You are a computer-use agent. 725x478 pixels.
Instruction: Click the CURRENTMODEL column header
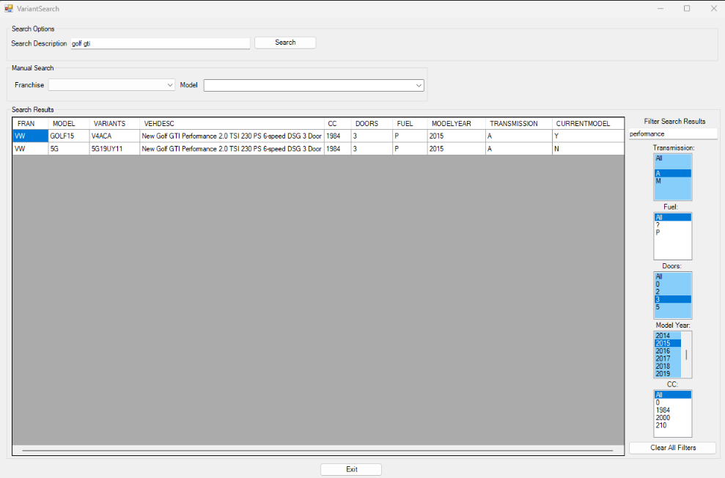coord(588,124)
